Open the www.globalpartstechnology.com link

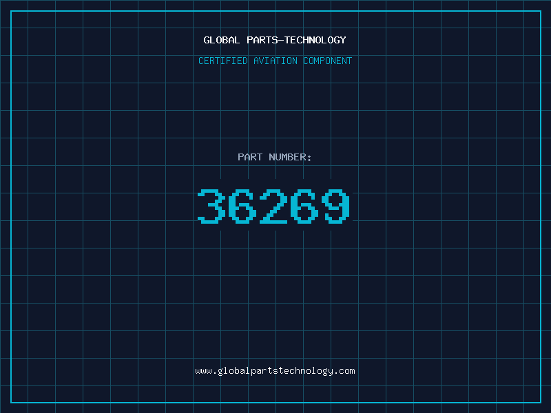click(x=275, y=371)
